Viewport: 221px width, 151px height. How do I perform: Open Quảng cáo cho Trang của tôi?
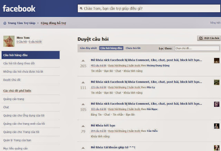pos(21,132)
